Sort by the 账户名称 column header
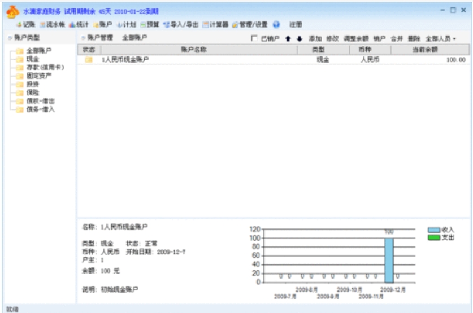 pyautogui.click(x=199, y=50)
